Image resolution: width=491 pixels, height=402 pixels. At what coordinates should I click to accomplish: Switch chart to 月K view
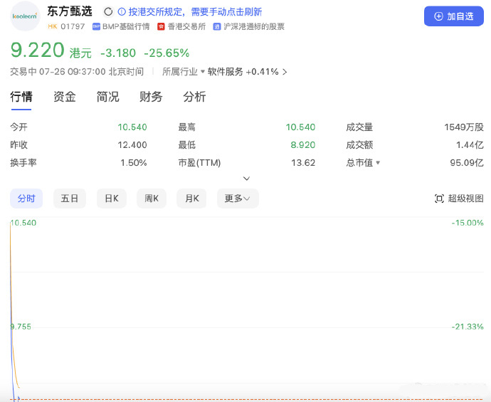click(191, 199)
